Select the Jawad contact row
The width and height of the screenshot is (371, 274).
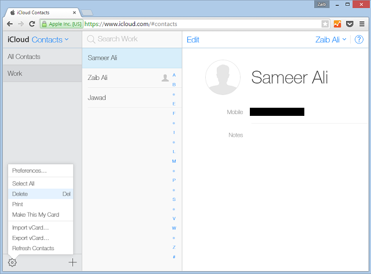[x=132, y=98]
